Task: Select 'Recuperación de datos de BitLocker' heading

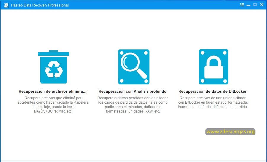Action: pos(213,91)
